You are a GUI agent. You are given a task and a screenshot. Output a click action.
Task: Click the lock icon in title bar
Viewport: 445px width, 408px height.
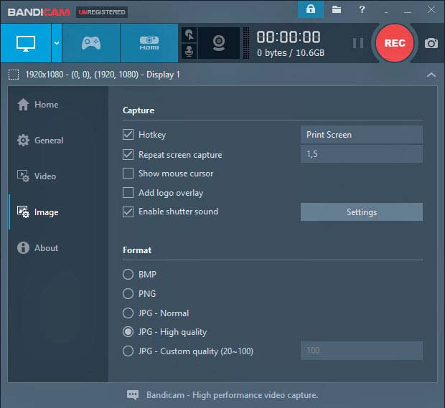click(311, 9)
